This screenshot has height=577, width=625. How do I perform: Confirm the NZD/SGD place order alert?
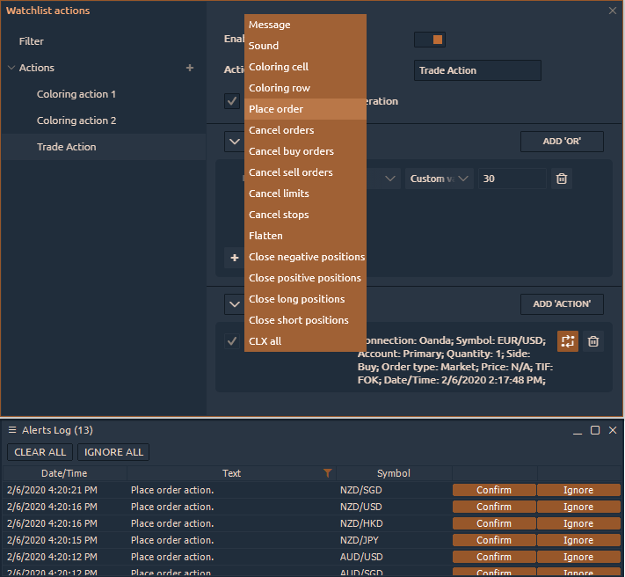[x=494, y=490]
